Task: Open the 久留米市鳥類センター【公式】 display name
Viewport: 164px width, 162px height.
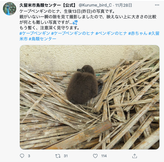Action: [48, 5]
